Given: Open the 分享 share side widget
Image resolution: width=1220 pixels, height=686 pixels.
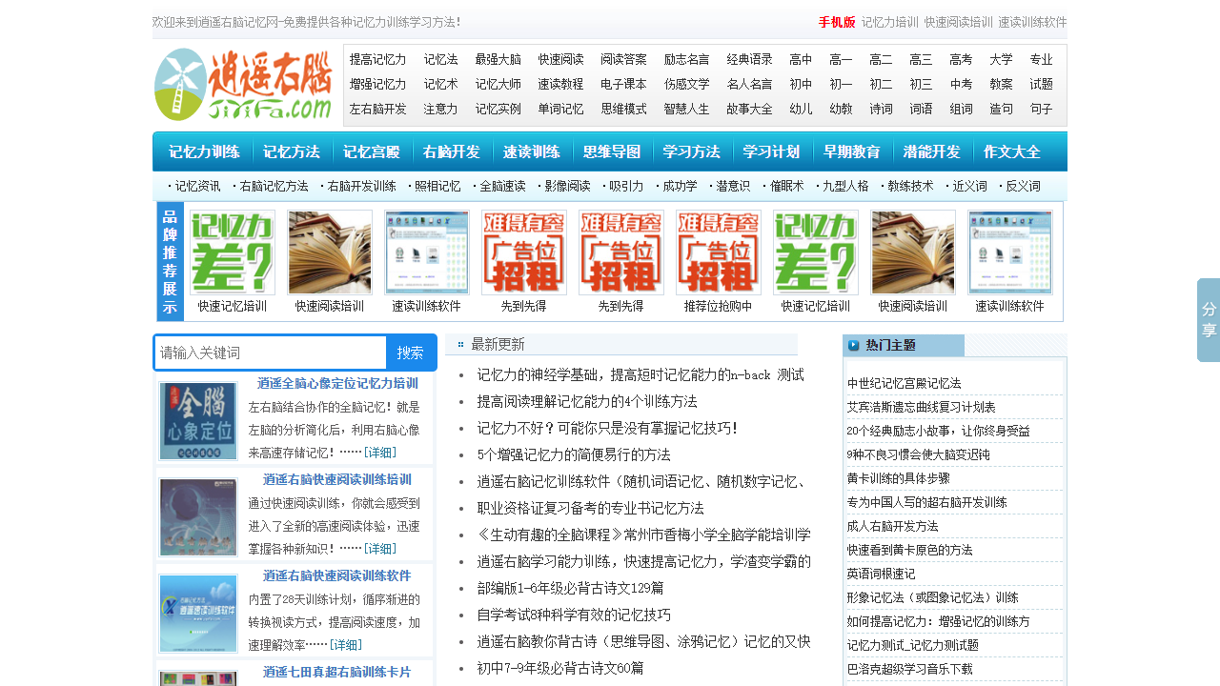Looking at the screenshot, I should [1209, 320].
